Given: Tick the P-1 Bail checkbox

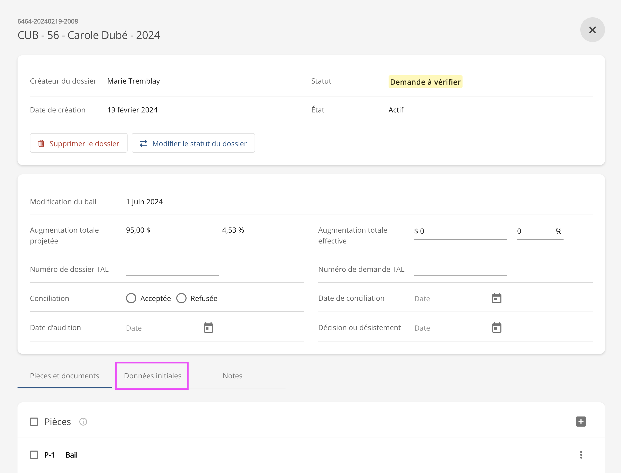Looking at the screenshot, I should point(34,455).
